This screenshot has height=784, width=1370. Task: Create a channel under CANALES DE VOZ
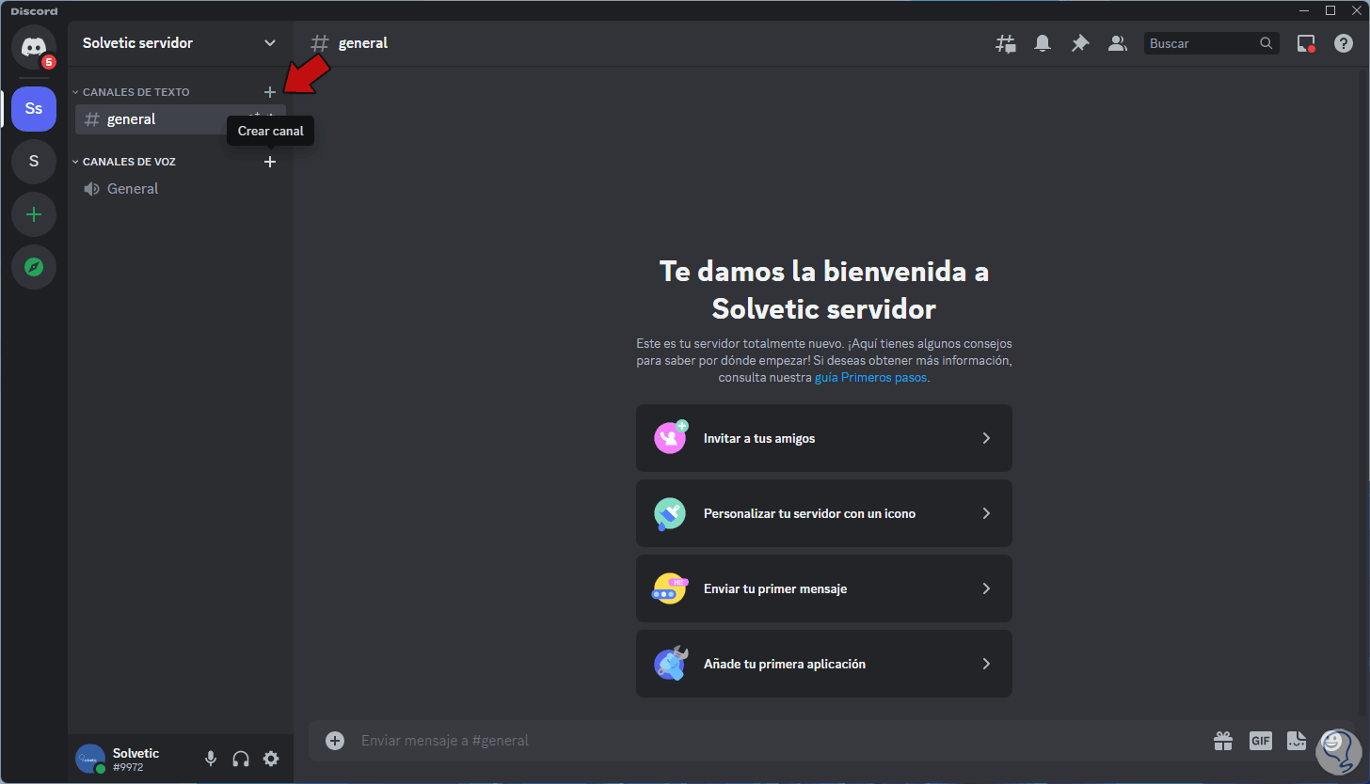pos(270,162)
